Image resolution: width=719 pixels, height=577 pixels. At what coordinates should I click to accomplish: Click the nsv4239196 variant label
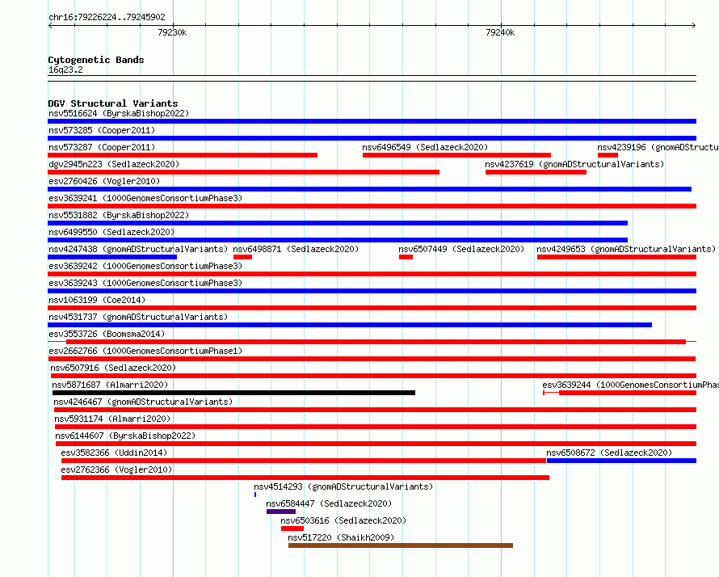658,147
